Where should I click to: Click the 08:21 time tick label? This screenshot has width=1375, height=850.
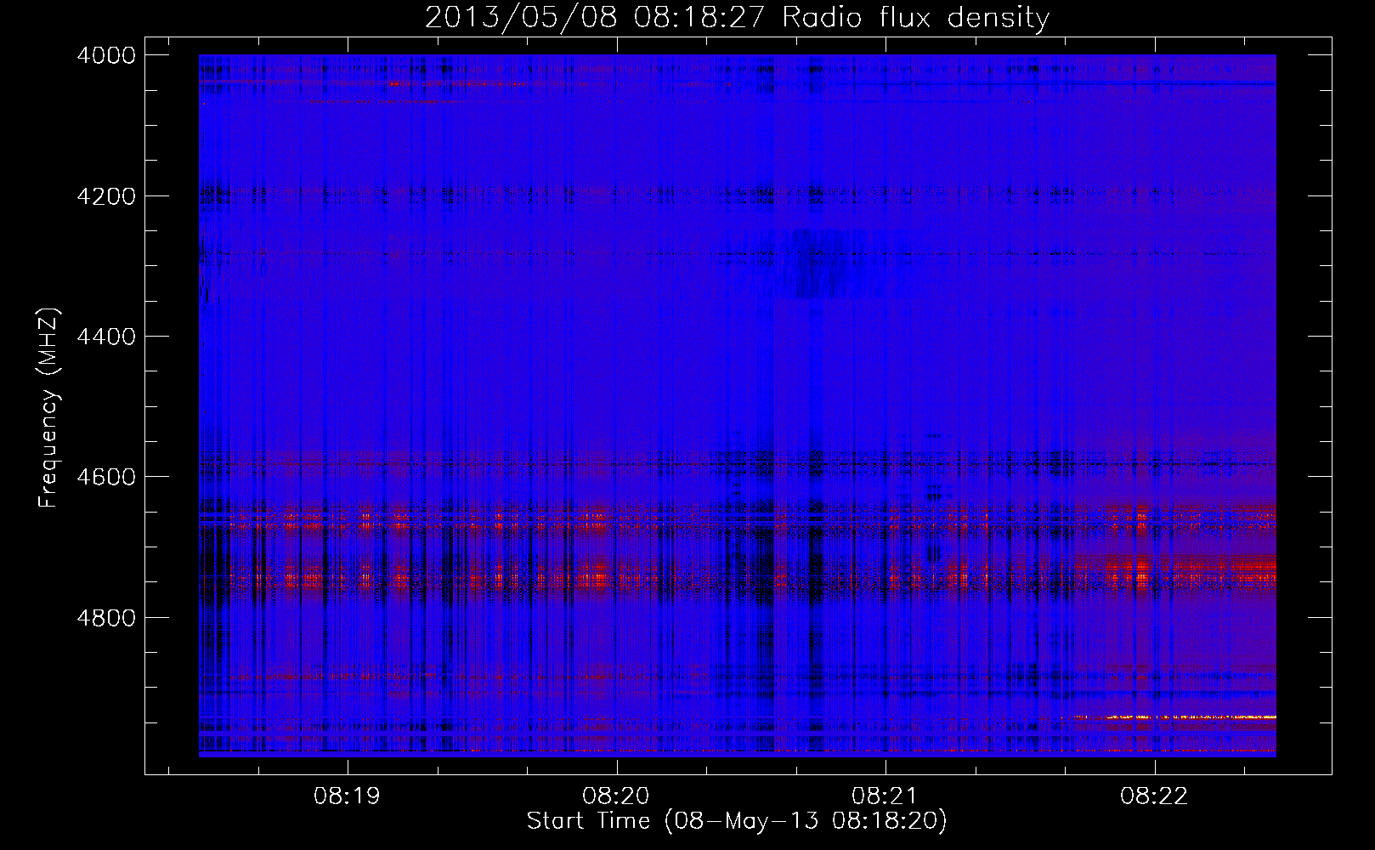886,796
